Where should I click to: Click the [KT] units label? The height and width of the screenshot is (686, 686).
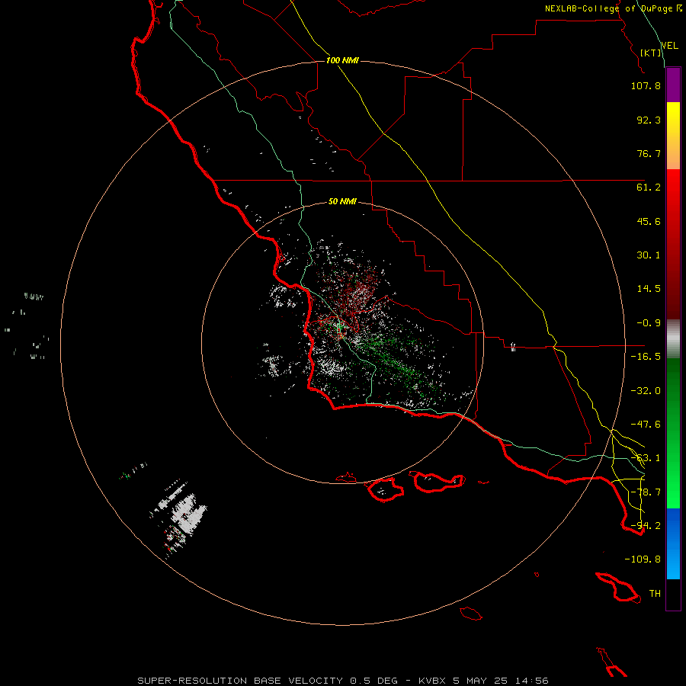coord(651,53)
